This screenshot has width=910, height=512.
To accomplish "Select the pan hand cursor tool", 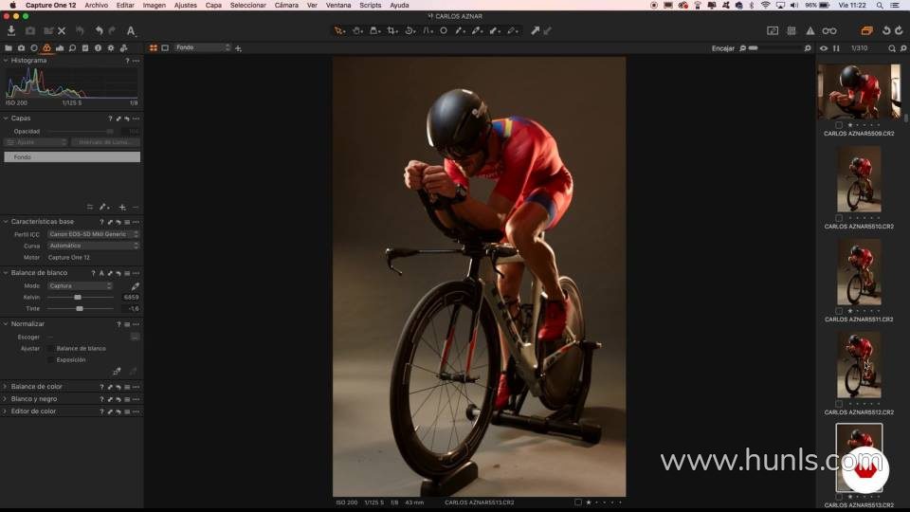I will coord(357,30).
